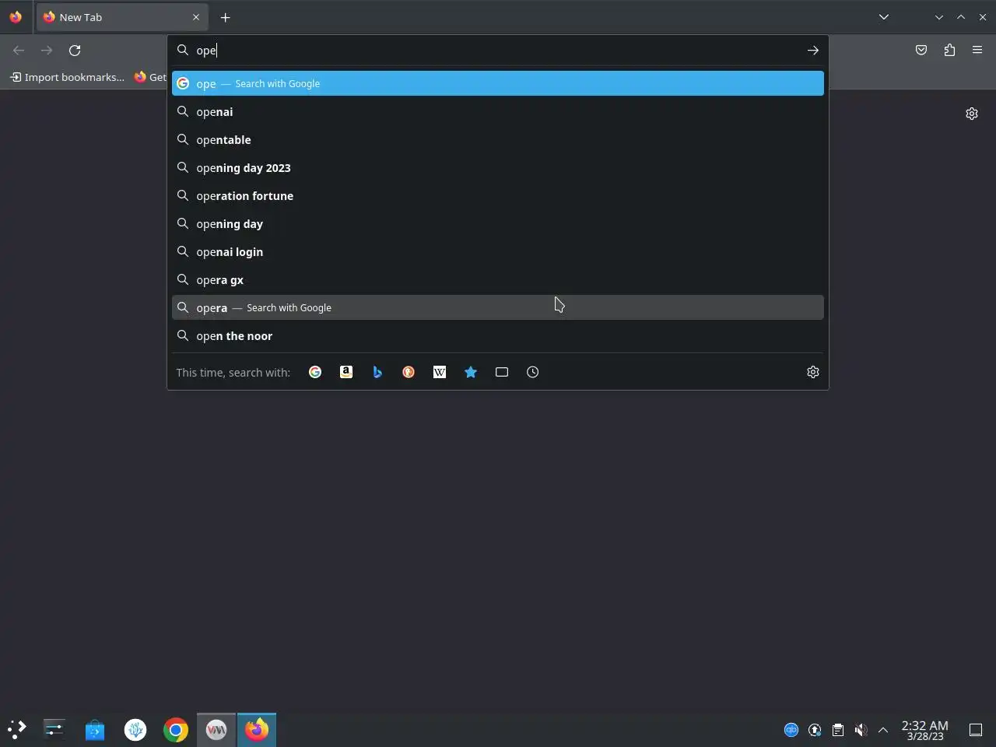Go forward one page

pos(47,50)
